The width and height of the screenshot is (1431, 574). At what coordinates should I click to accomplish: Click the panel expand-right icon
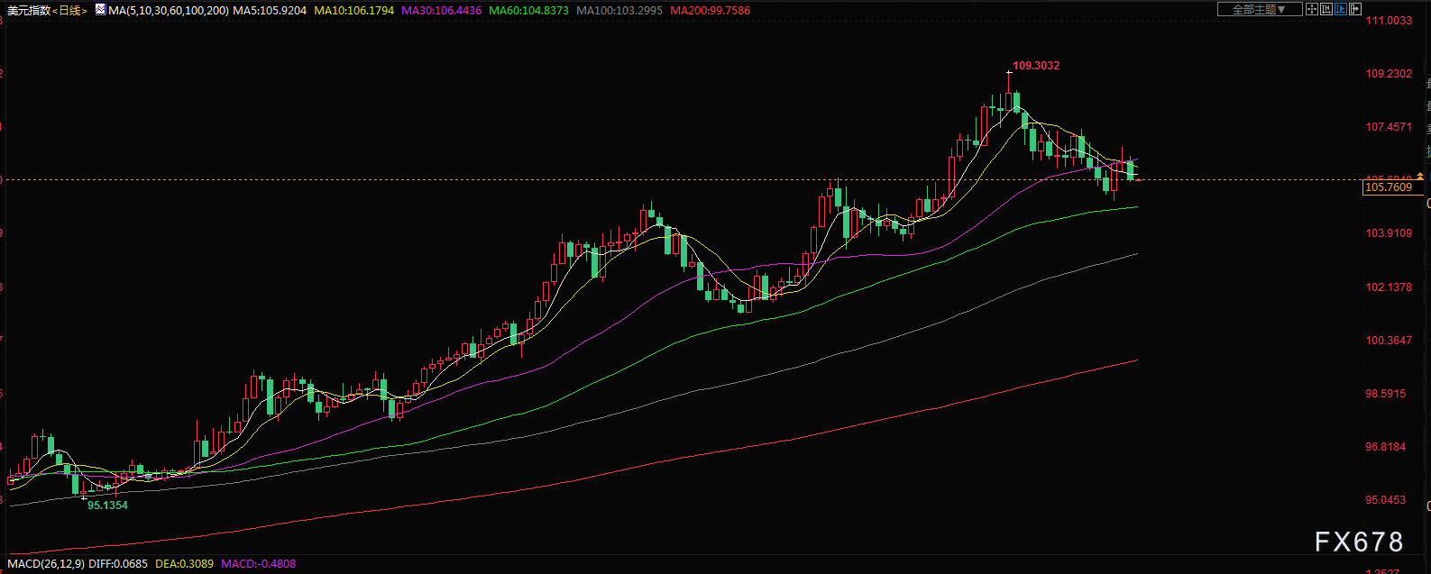1355,9
